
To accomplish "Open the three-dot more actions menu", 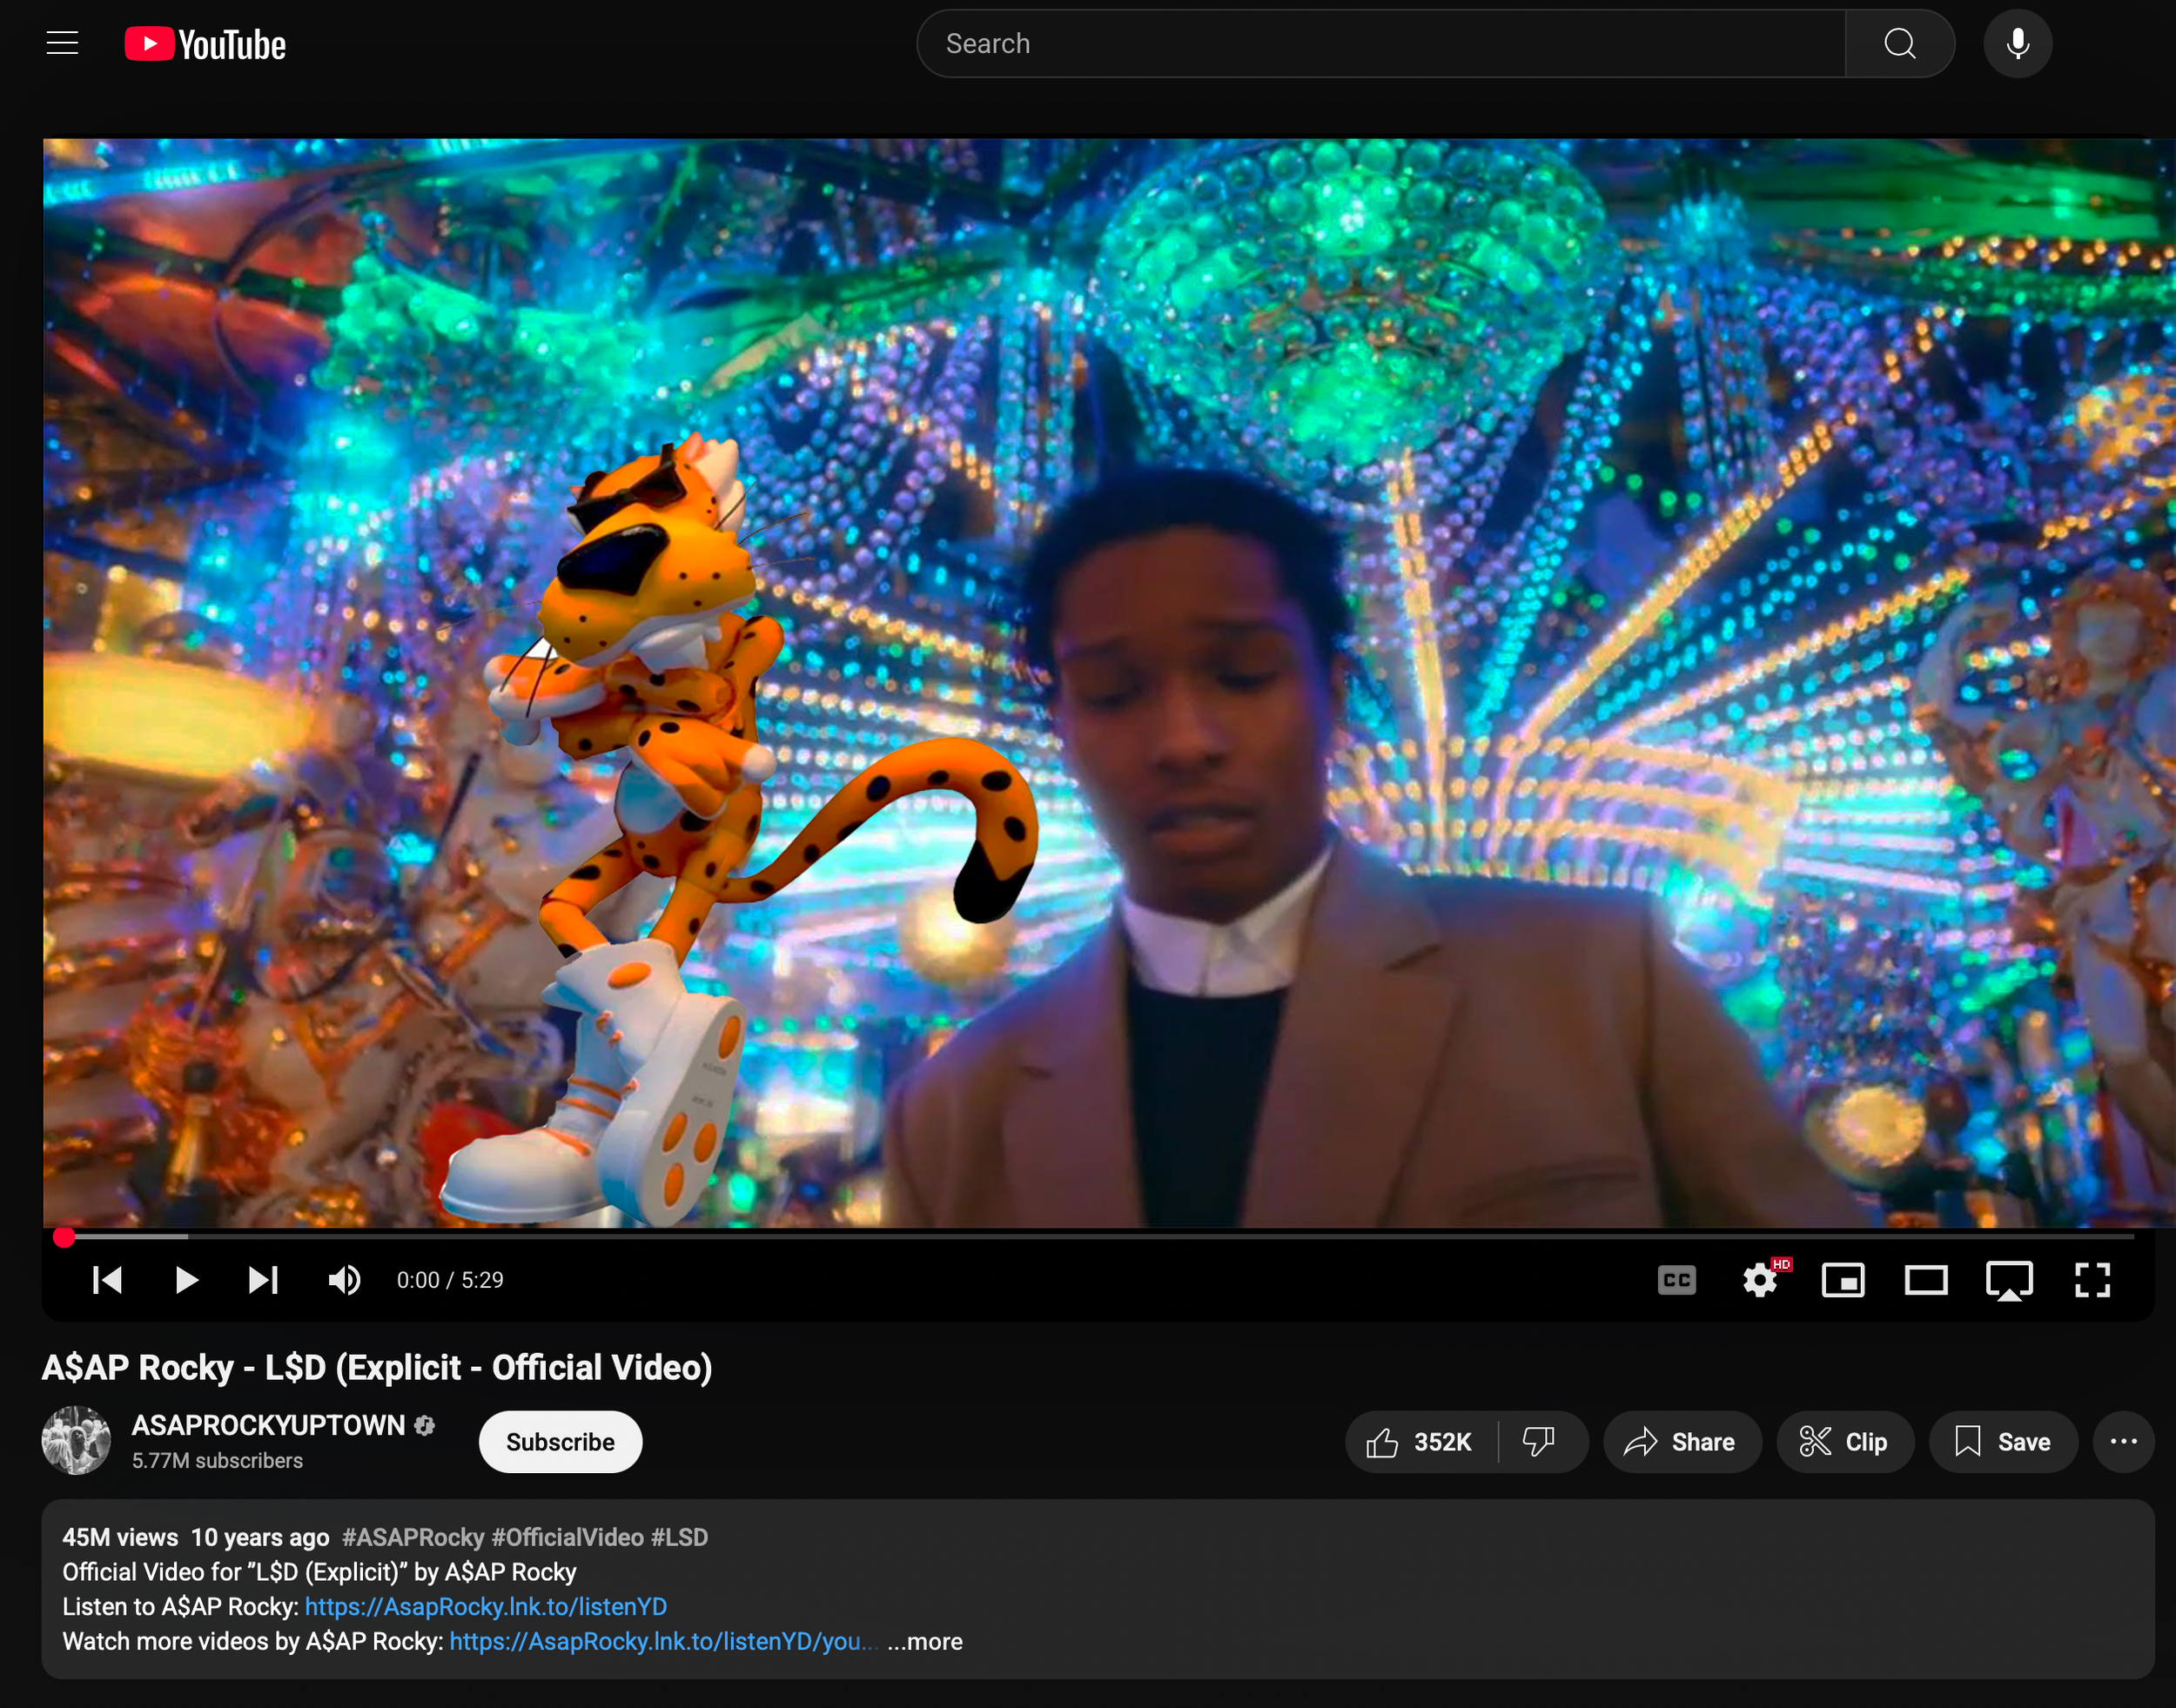I will pos(2123,1442).
